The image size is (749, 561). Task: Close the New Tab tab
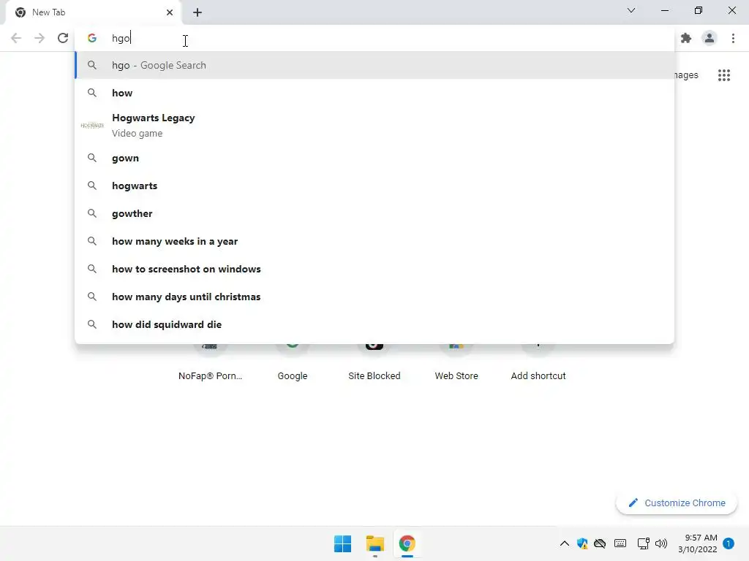170,12
